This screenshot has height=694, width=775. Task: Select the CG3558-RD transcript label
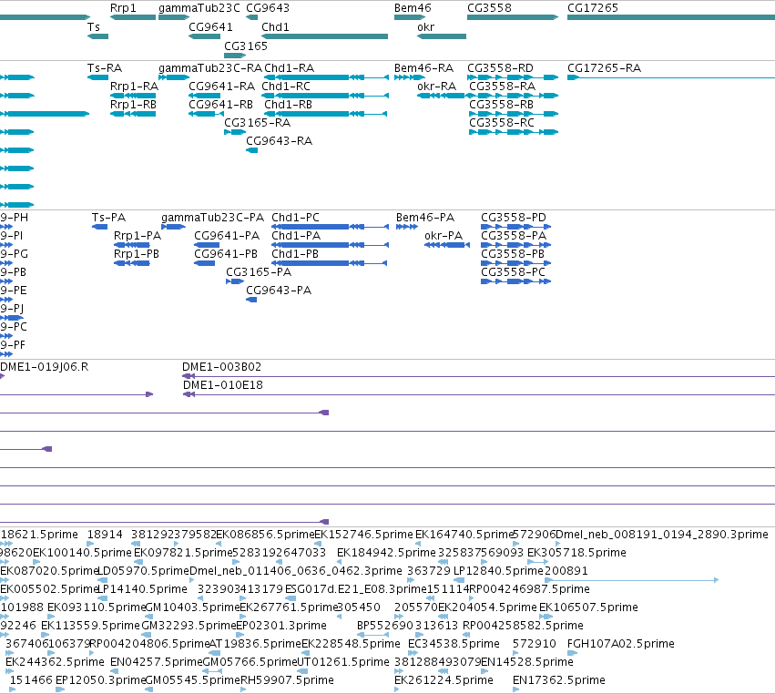pyautogui.click(x=500, y=68)
